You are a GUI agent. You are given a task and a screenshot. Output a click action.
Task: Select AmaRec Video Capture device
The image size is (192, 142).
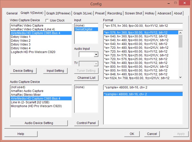(41, 26)
